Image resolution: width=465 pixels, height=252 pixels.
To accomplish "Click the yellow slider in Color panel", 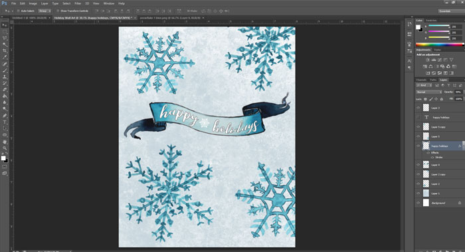I will 439,38.
